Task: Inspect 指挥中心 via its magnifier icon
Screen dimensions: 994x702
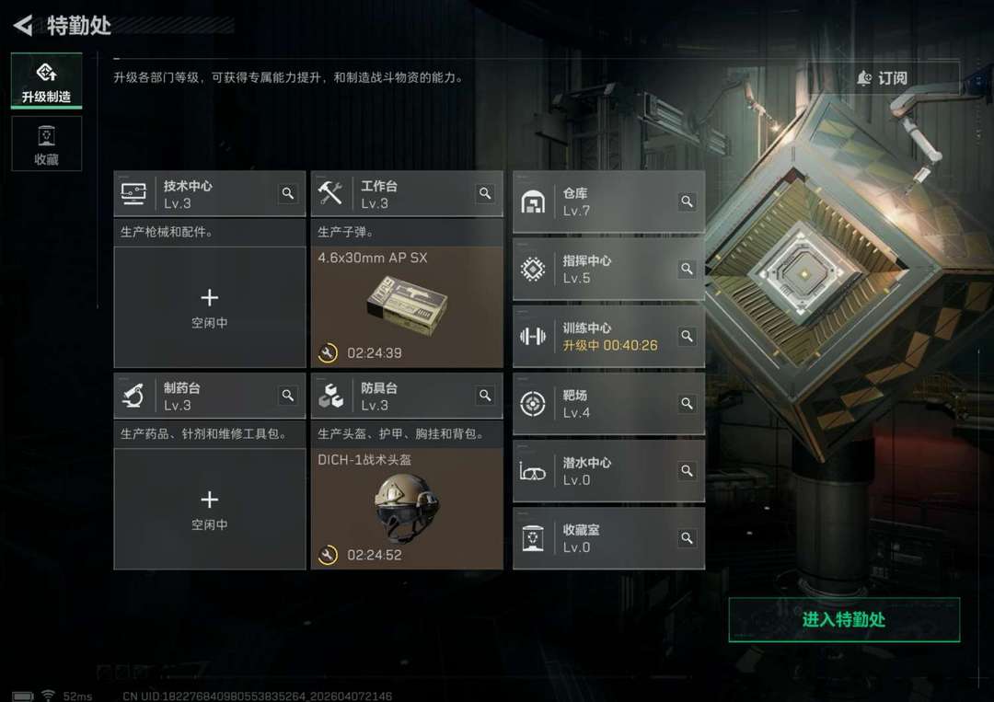Action: (x=687, y=269)
